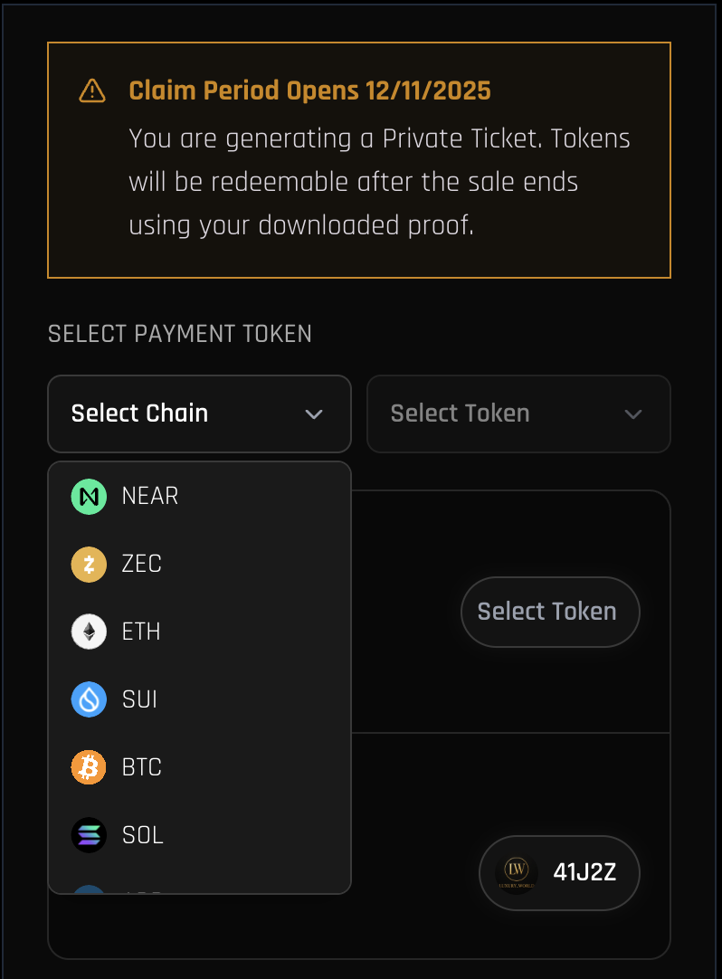Open the Select Chain dropdown
Screen dimensions: 722x979
point(199,413)
